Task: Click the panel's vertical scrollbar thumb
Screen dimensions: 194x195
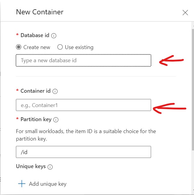Action: (192, 90)
